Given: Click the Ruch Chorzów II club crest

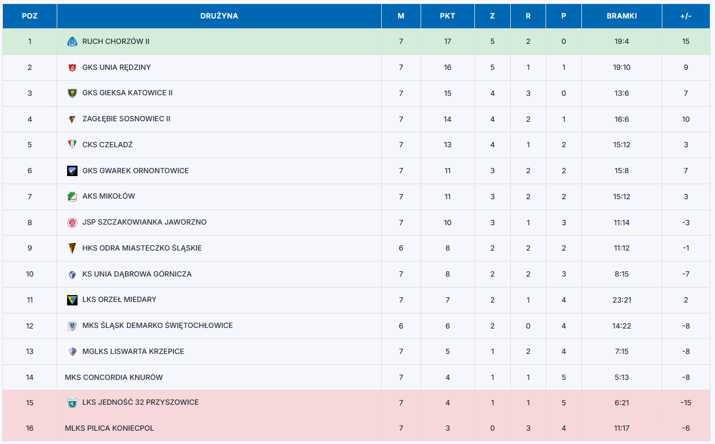Looking at the screenshot, I should tap(72, 42).
